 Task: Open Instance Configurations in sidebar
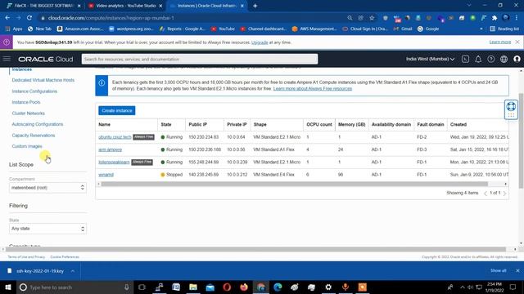pyautogui.click(x=34, y=91)
